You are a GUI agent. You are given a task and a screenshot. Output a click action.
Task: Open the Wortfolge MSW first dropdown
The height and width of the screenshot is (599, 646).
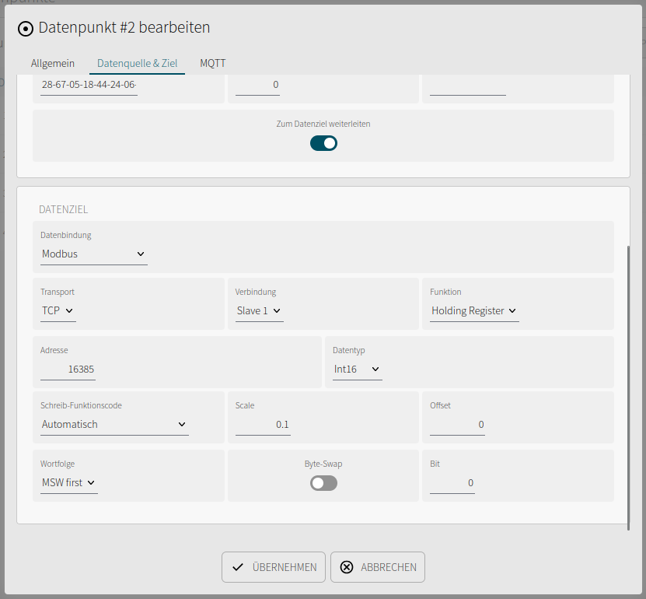coord(69,483)
